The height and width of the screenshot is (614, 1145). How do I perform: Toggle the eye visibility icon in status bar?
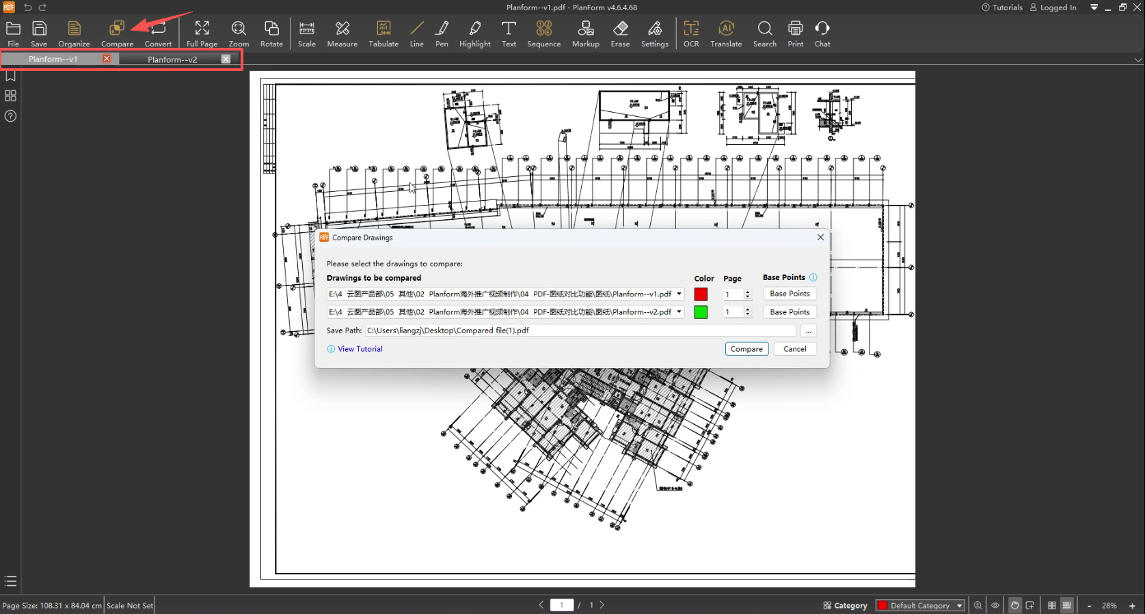tap(995, 605)
